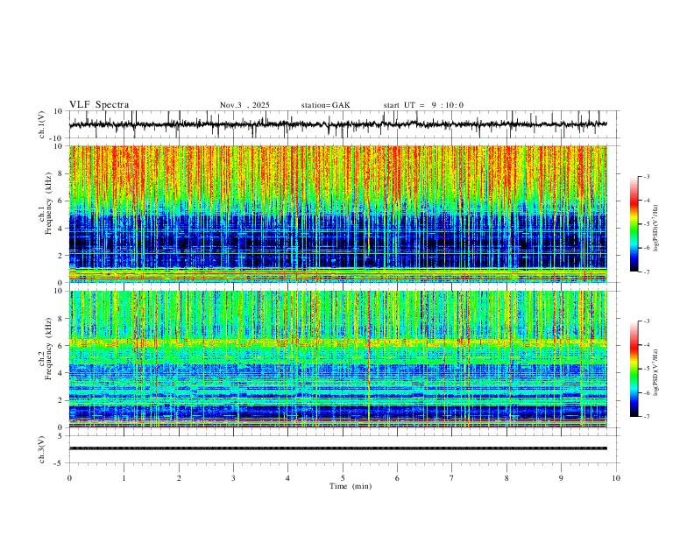
Task: Click the 'Time (min)' axis label
Action: pos(351,486)
